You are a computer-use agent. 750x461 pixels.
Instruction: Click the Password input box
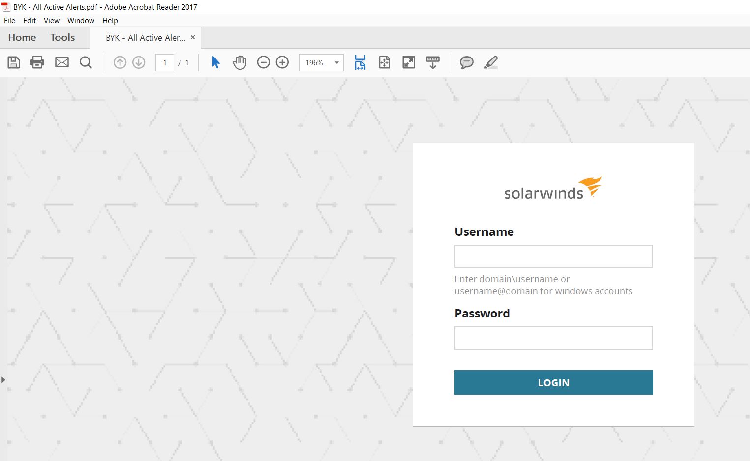[x=554, y=338]
